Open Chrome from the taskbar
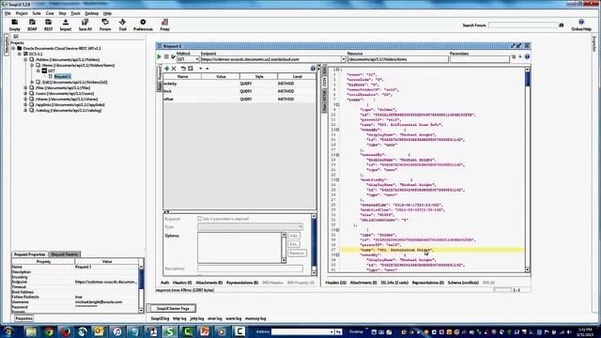Viewport: 601px width, 338px height. pos(49,331)
